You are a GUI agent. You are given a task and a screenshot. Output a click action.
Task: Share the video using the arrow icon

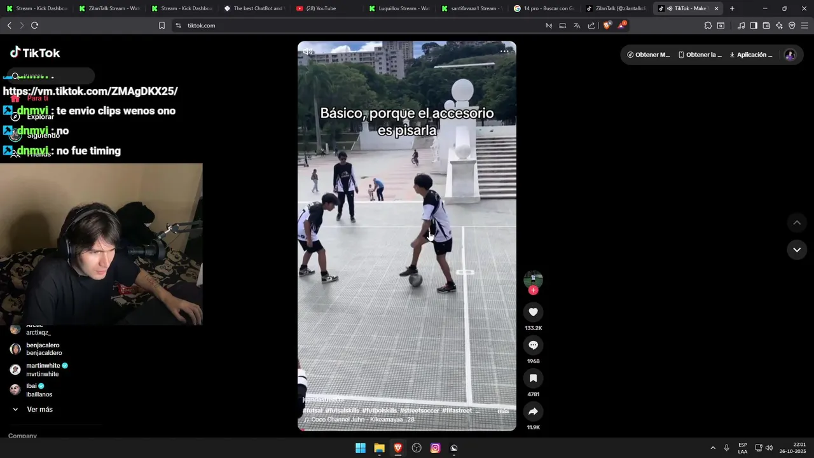pos(533,411)
